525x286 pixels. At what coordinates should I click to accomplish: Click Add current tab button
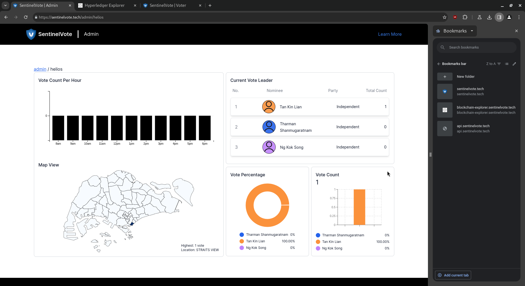point(453,275)
